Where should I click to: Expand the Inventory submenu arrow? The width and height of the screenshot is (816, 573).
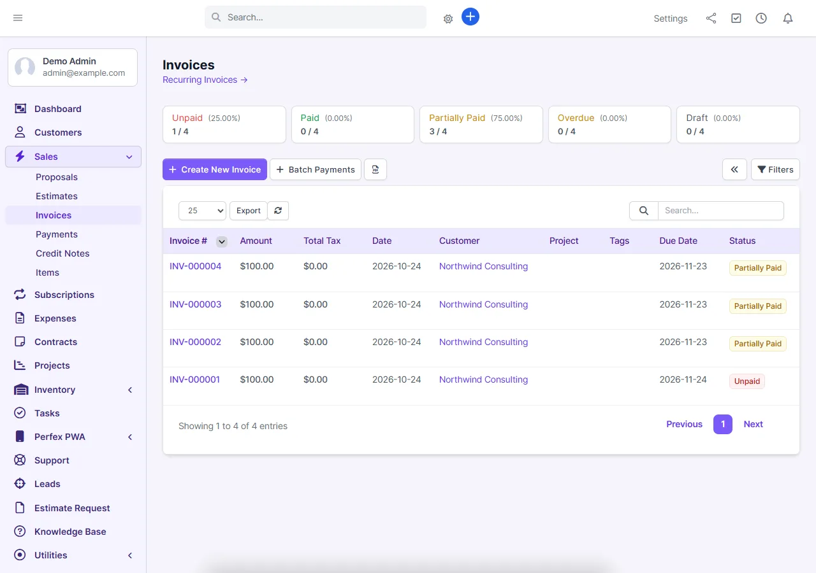130,390
